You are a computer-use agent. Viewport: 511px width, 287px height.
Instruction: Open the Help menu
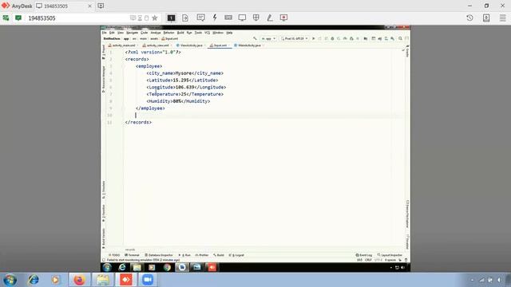click(229, 33)
